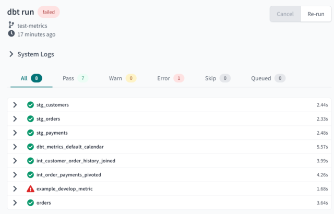This screenshot has width=334, height=214.
Task: Switch to the Skip tab
Action: 218,78
